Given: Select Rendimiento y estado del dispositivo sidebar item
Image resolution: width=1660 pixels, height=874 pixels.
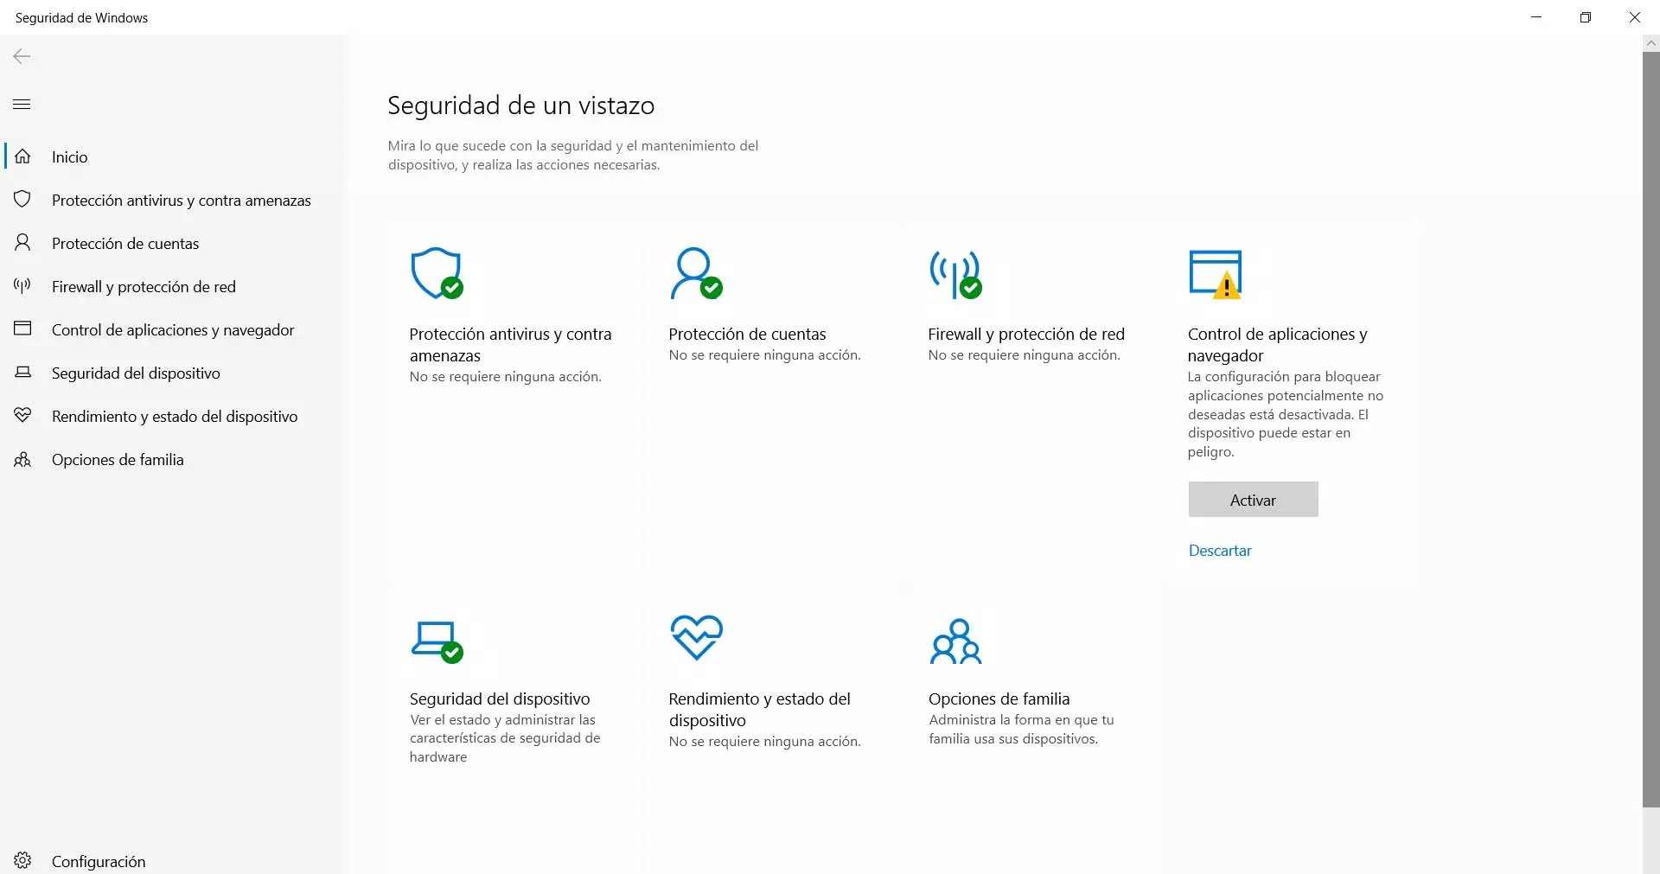Looking at the screenshot, I should click(x=175, y=416).
